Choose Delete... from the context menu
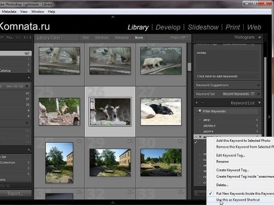This screenshot has width=274, height=205. tap(222, 185)
